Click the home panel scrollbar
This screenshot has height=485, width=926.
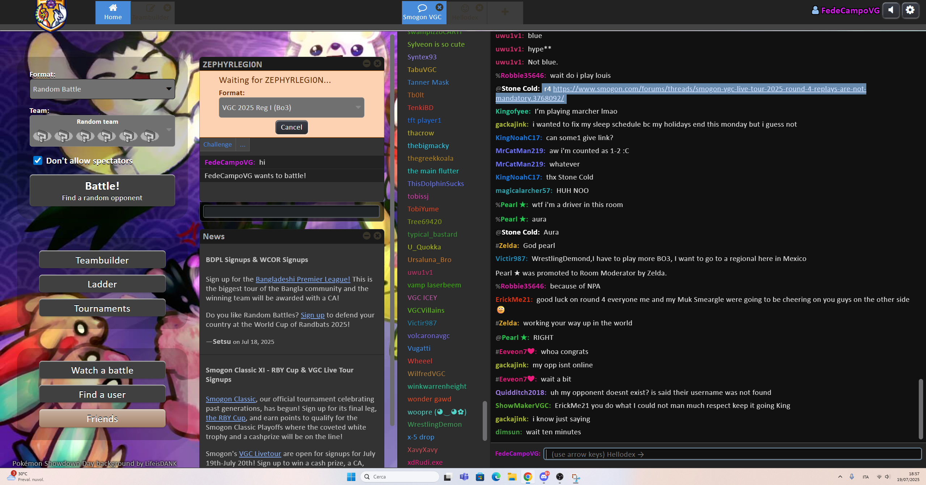tap(392, 230)
